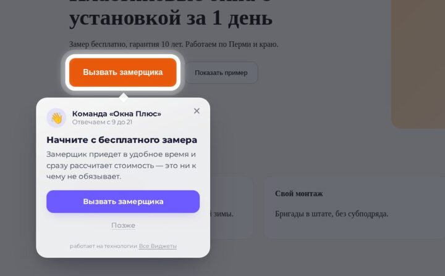
Task: Click popup text «Замерщик приедет в удобное время»
Action: pos(118,155)
